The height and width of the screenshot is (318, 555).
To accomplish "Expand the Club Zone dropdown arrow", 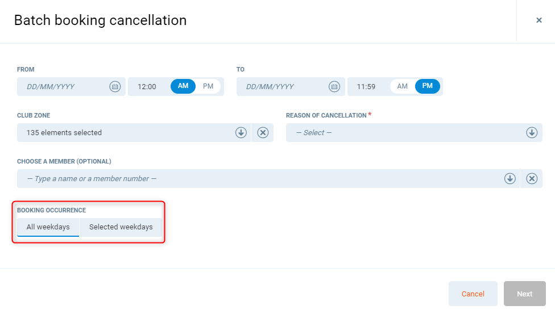I will pos(241,133).
